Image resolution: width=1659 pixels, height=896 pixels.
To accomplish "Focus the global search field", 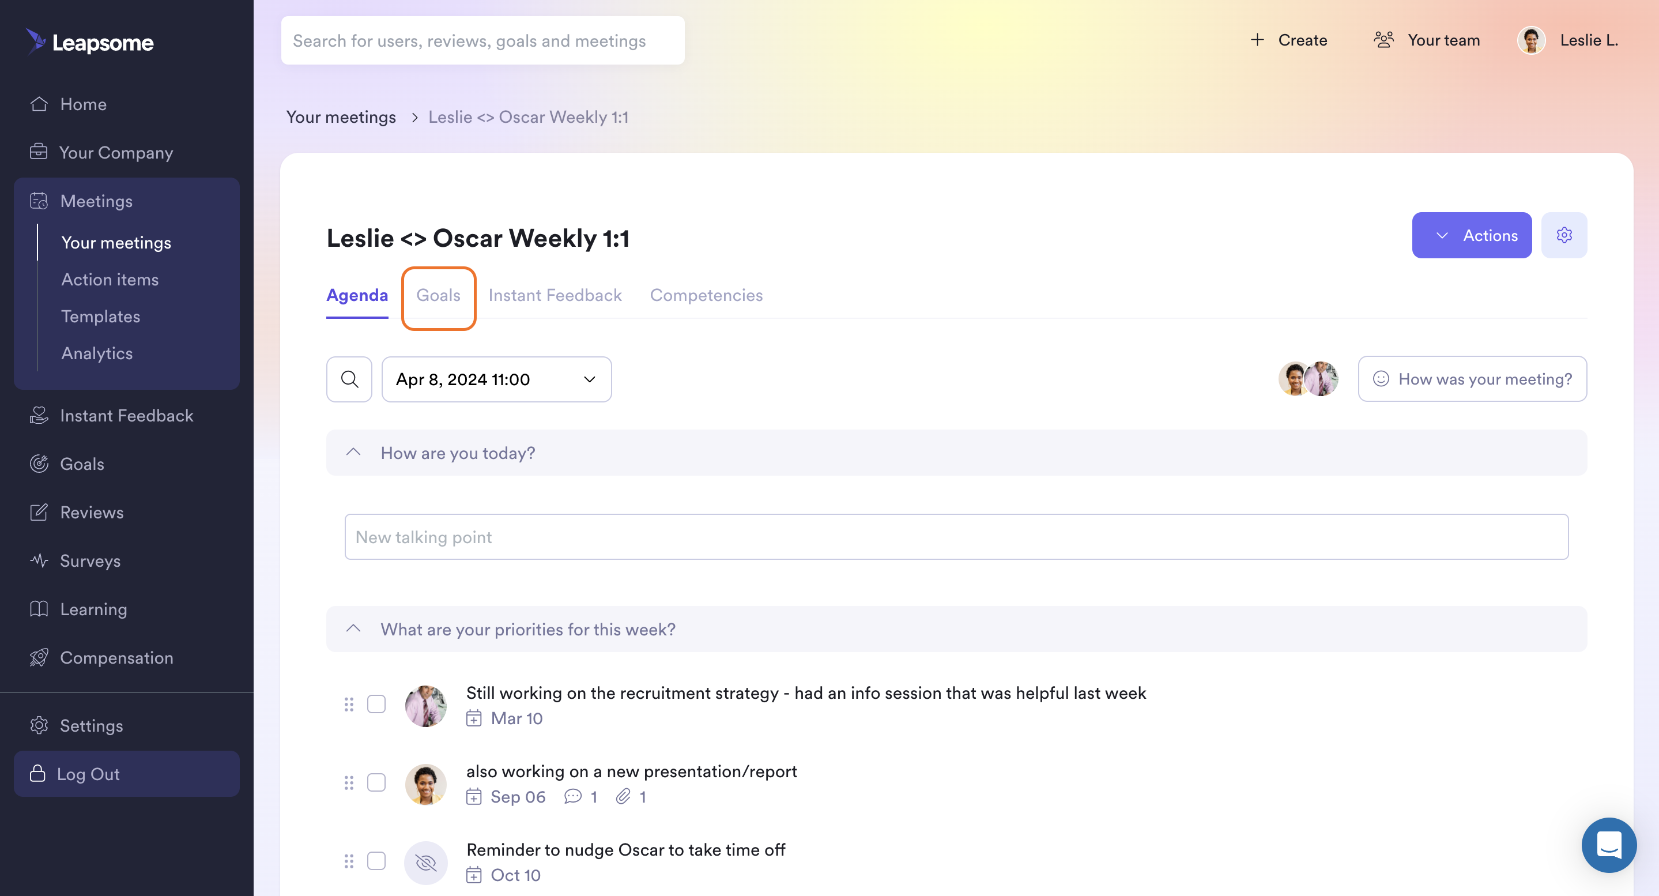I will coord(482,40).
